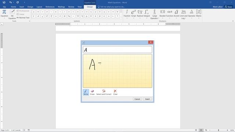Insert the infinity symbol

(x=38, y=12)
